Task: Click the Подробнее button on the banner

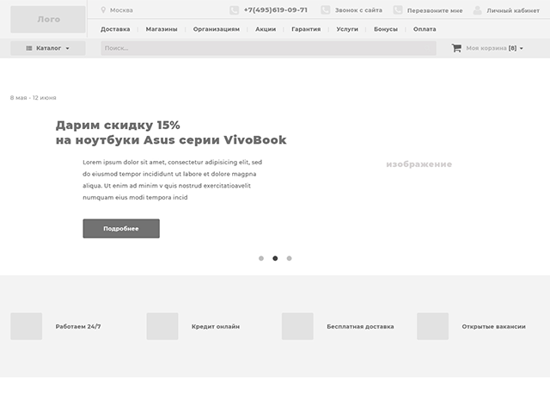Action: [121, 229]
